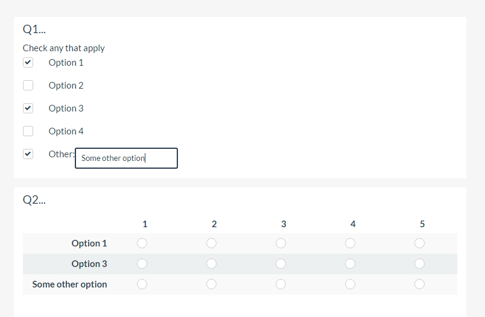Rate Option 1 row as 3
This screenshot has height=317, width=485.
(x=281, y=243)
